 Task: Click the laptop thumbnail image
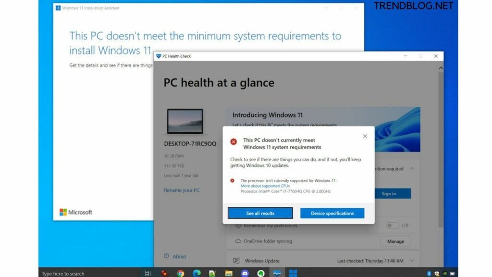pos(185,121)
